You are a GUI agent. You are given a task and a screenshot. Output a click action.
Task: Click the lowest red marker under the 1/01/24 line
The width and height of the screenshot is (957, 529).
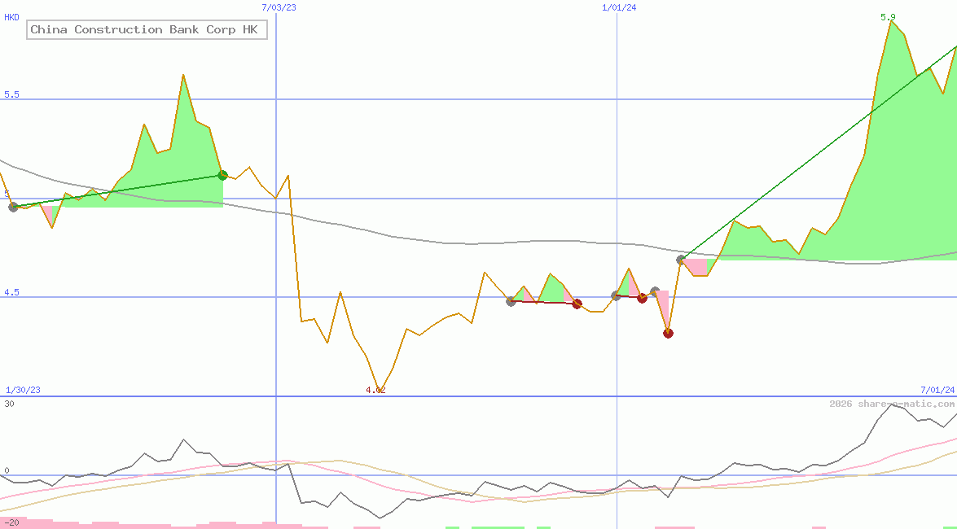click(668, 332)
